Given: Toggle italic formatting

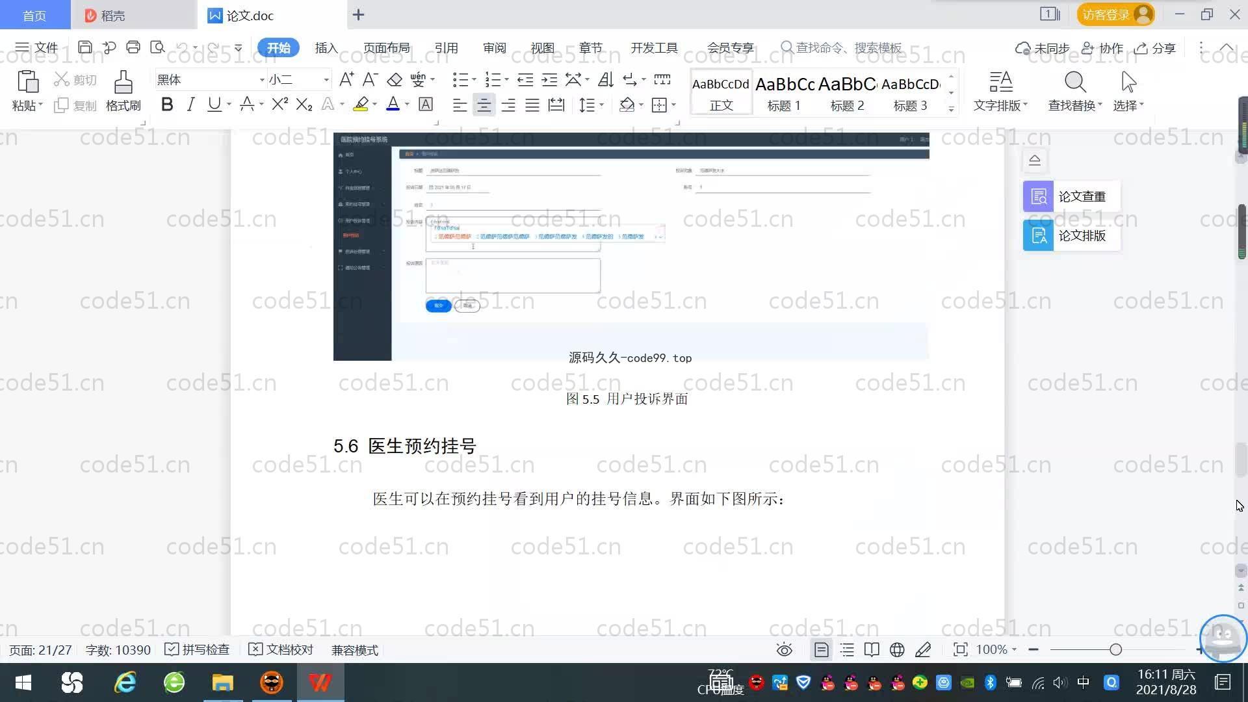Looking at the screenshot, I should (x=190, y=105).
